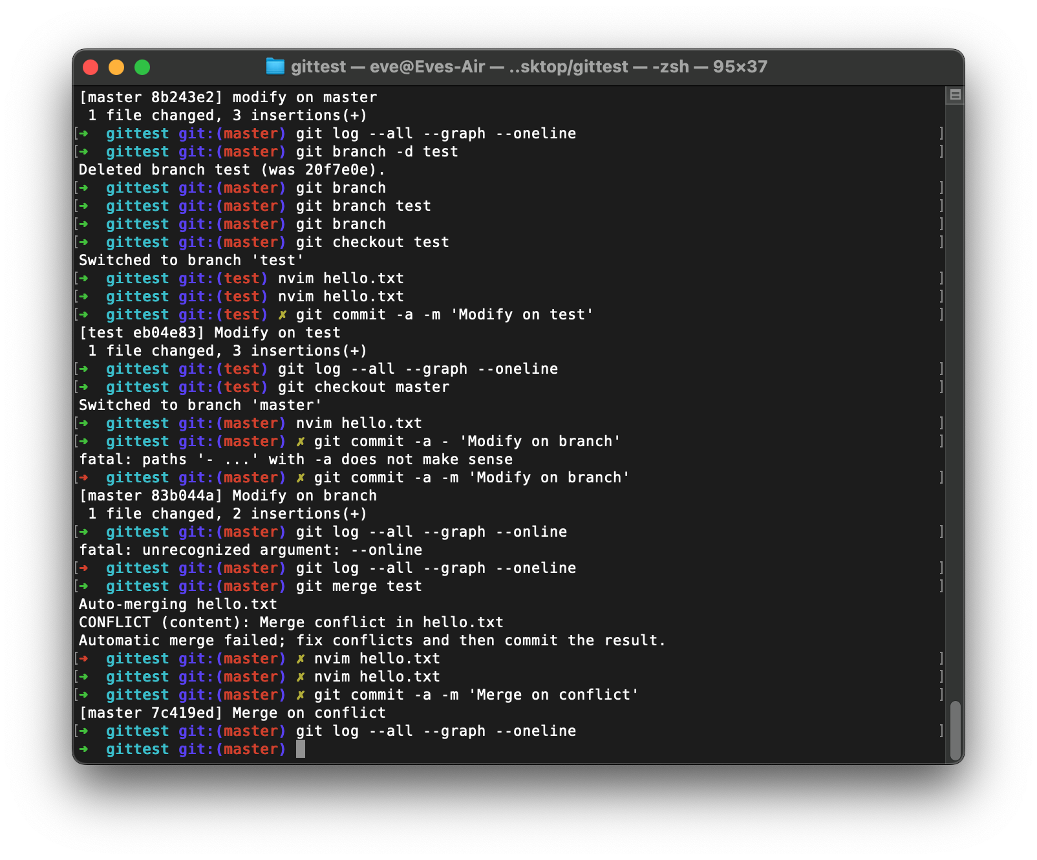1037x860 pixels.
Task: Click the error 'fatal: unrecognized argument: --online'
Action: [251, 550]
